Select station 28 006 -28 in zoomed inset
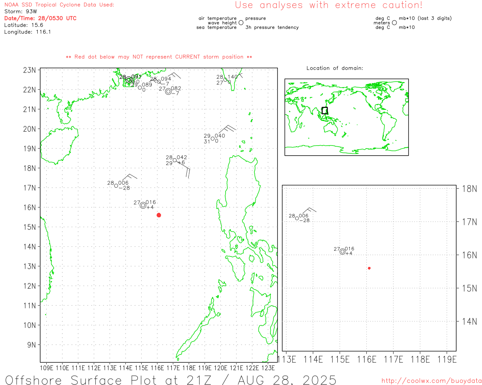Viewport: 482px width, 385px height. click(297, 218)
